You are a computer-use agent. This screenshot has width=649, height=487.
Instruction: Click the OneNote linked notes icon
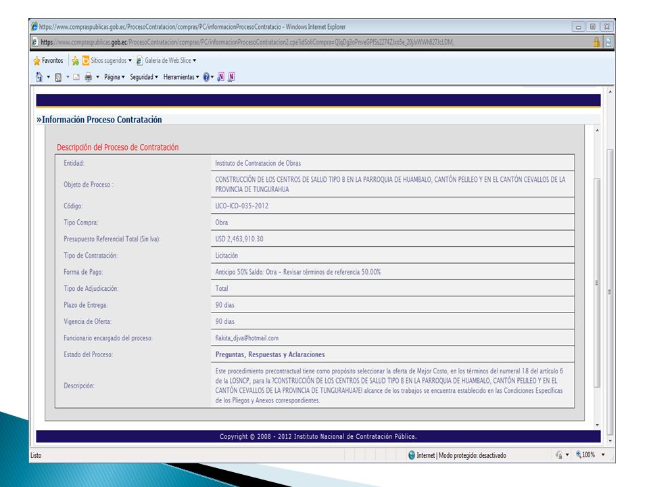231,76
